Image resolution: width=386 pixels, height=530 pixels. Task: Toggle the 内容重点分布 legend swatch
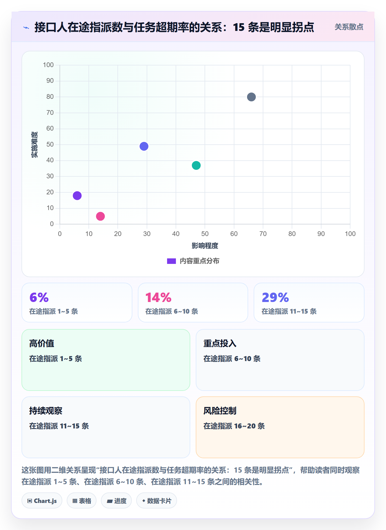click(x=171, y=261)
